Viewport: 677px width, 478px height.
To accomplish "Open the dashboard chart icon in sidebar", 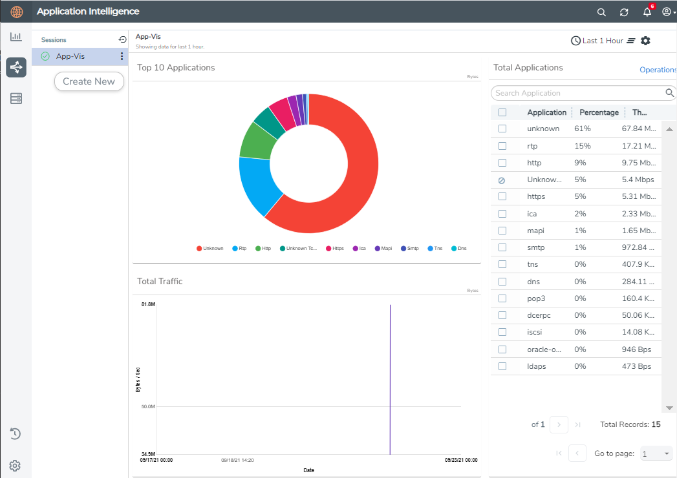I will point(16,37).
